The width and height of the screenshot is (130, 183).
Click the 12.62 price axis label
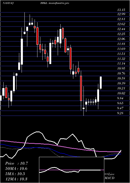point(121,24)
